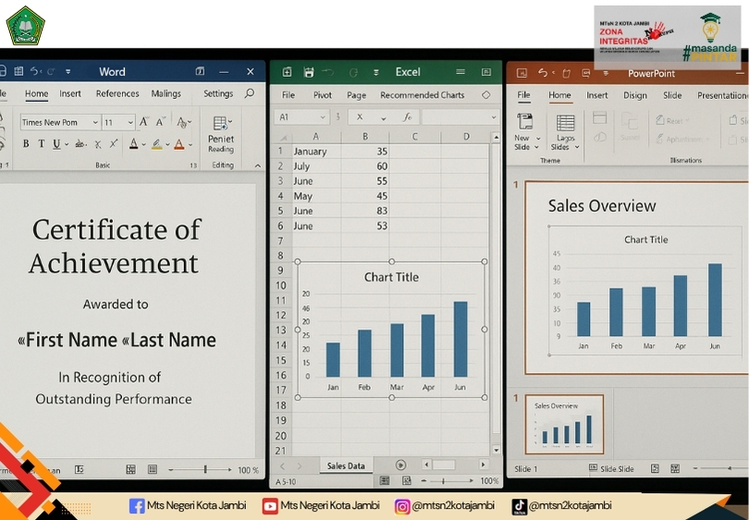Switch to Malings tab in Word

point(166,93)
